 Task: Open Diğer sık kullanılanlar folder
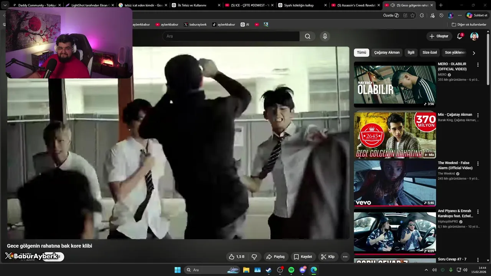point(469,25)
